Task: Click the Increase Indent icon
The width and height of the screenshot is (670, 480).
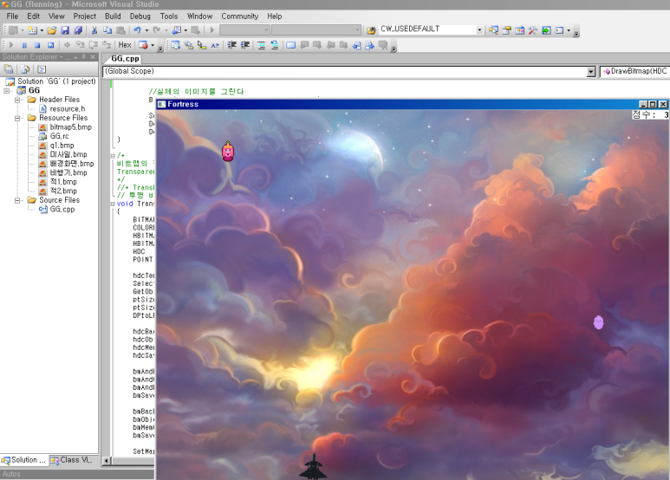Action: point(245,45)
